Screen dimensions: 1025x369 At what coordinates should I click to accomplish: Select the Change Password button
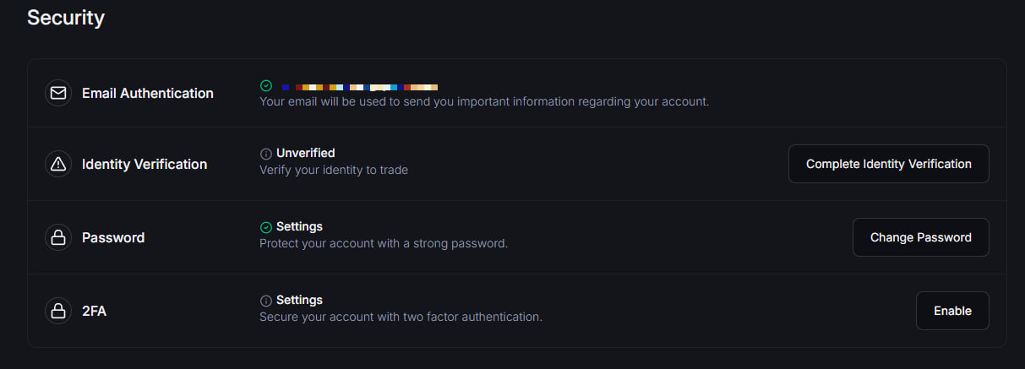tap(920, 237)
